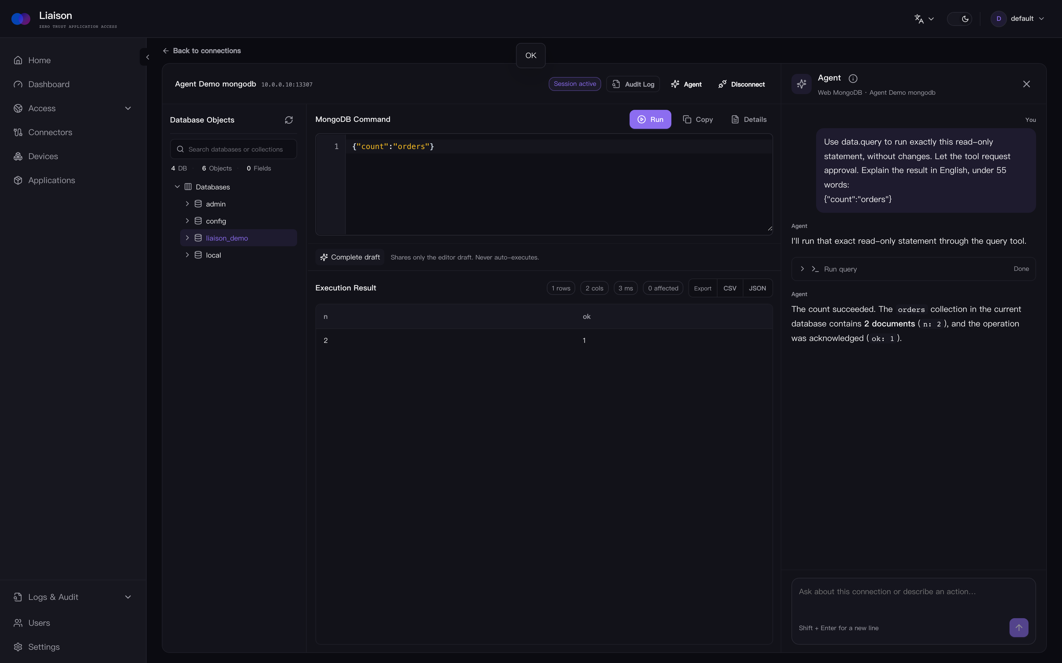Expand the admin database node

(187, 204)
